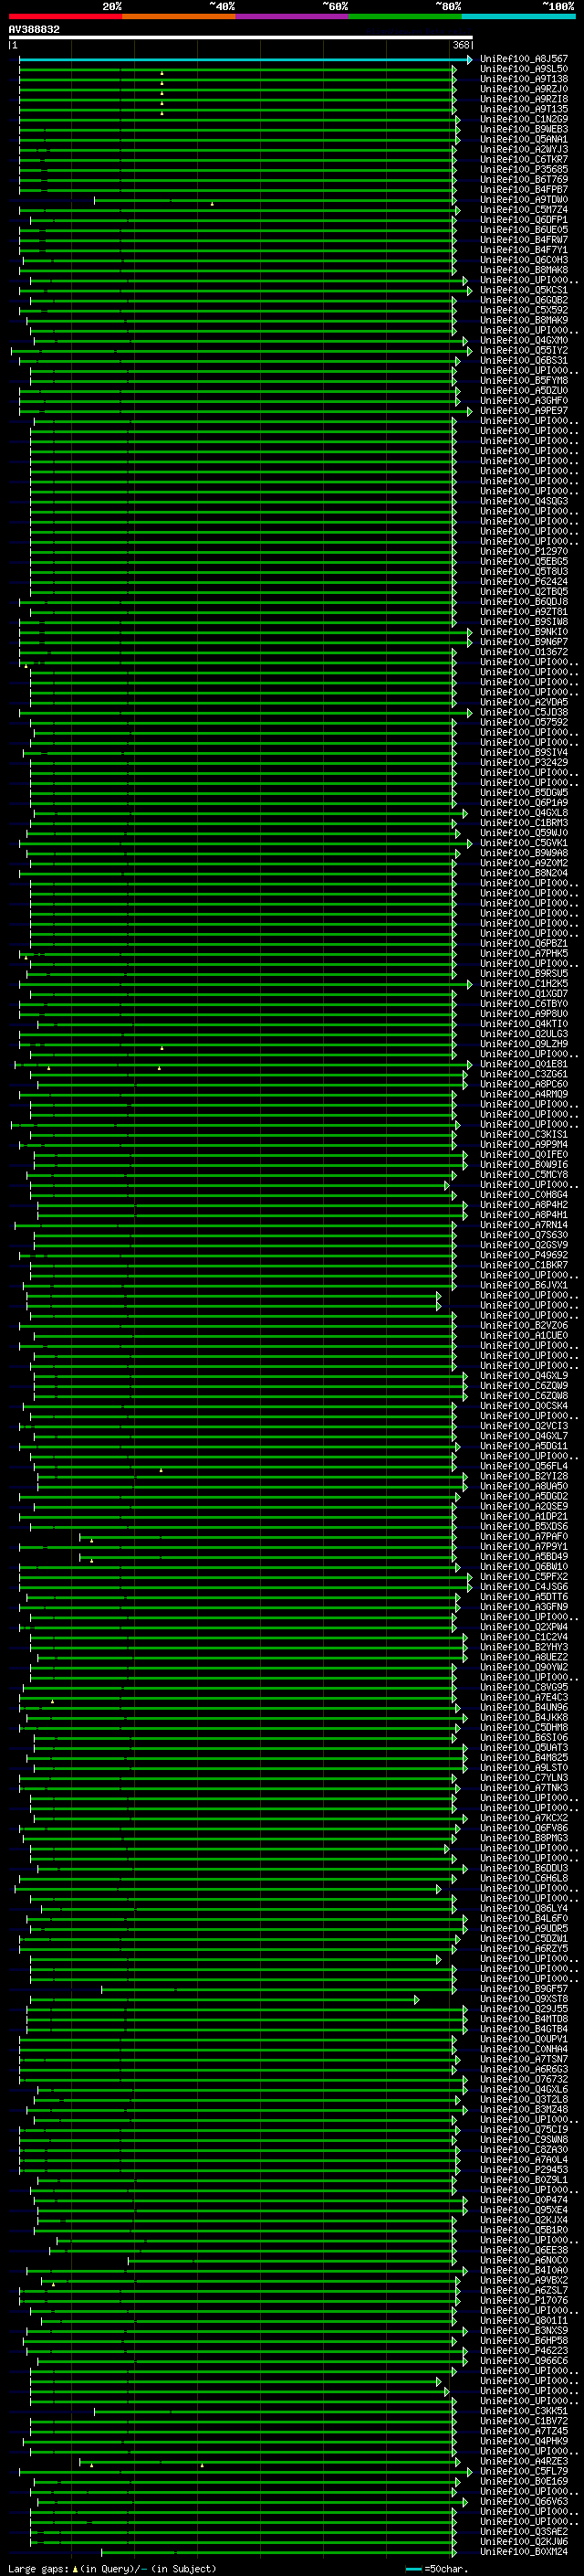Viewport: 584px width, 2576px height.
Task: Select the UniRef100_Q5KCS1 label
Action: coord(524,291)
